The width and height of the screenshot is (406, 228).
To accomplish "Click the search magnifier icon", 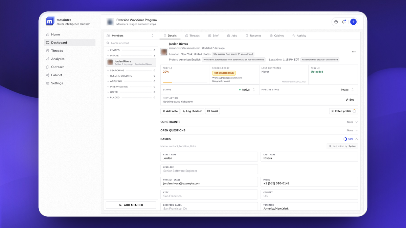I will [108, 43].
